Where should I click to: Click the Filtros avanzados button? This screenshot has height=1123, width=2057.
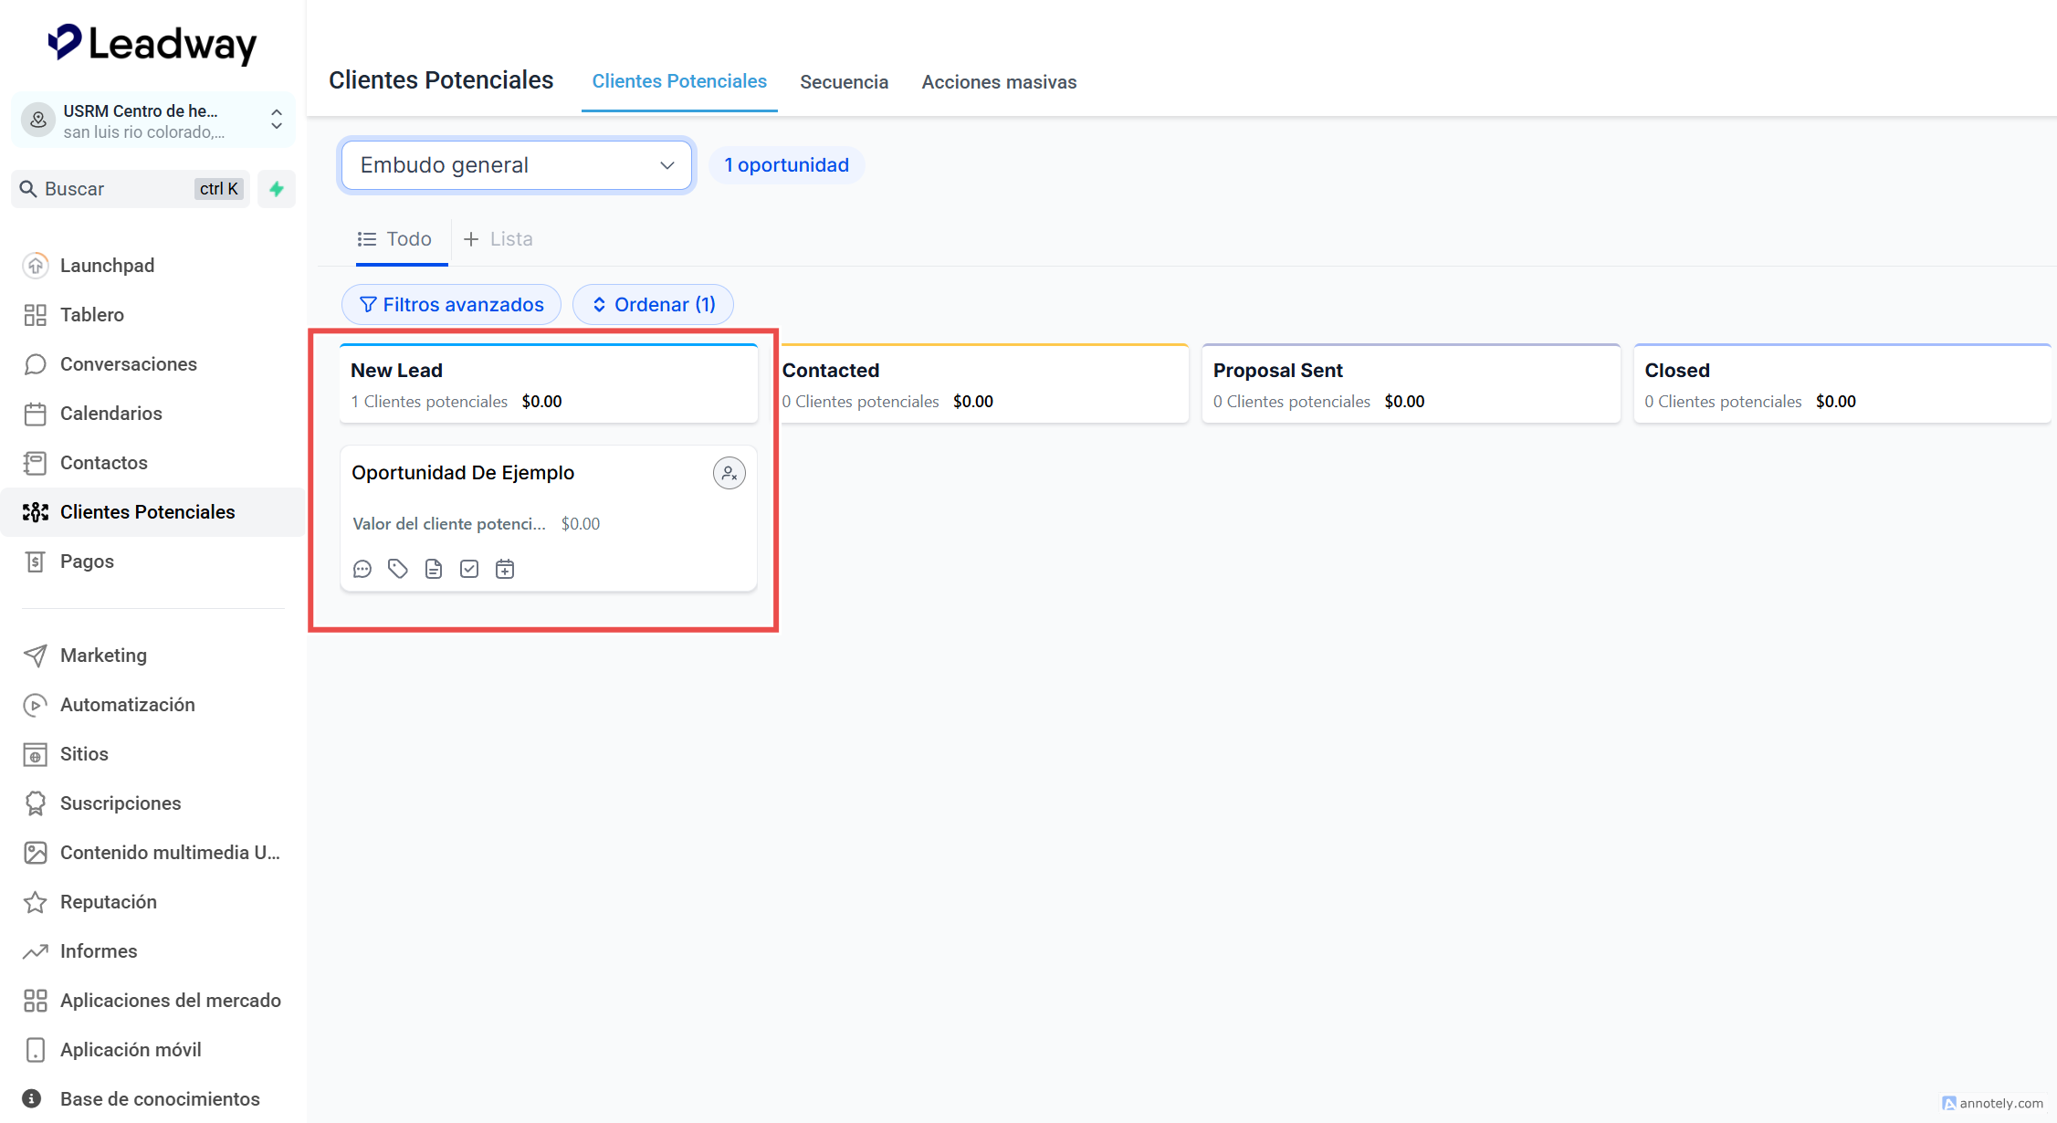(x=451, y=305)
